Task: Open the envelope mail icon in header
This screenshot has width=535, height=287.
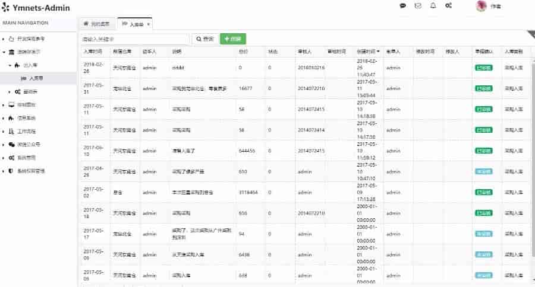Action: (418, 6)
